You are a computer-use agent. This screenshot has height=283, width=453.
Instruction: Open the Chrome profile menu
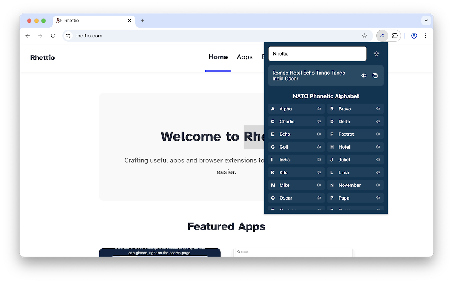click(414, 36)
